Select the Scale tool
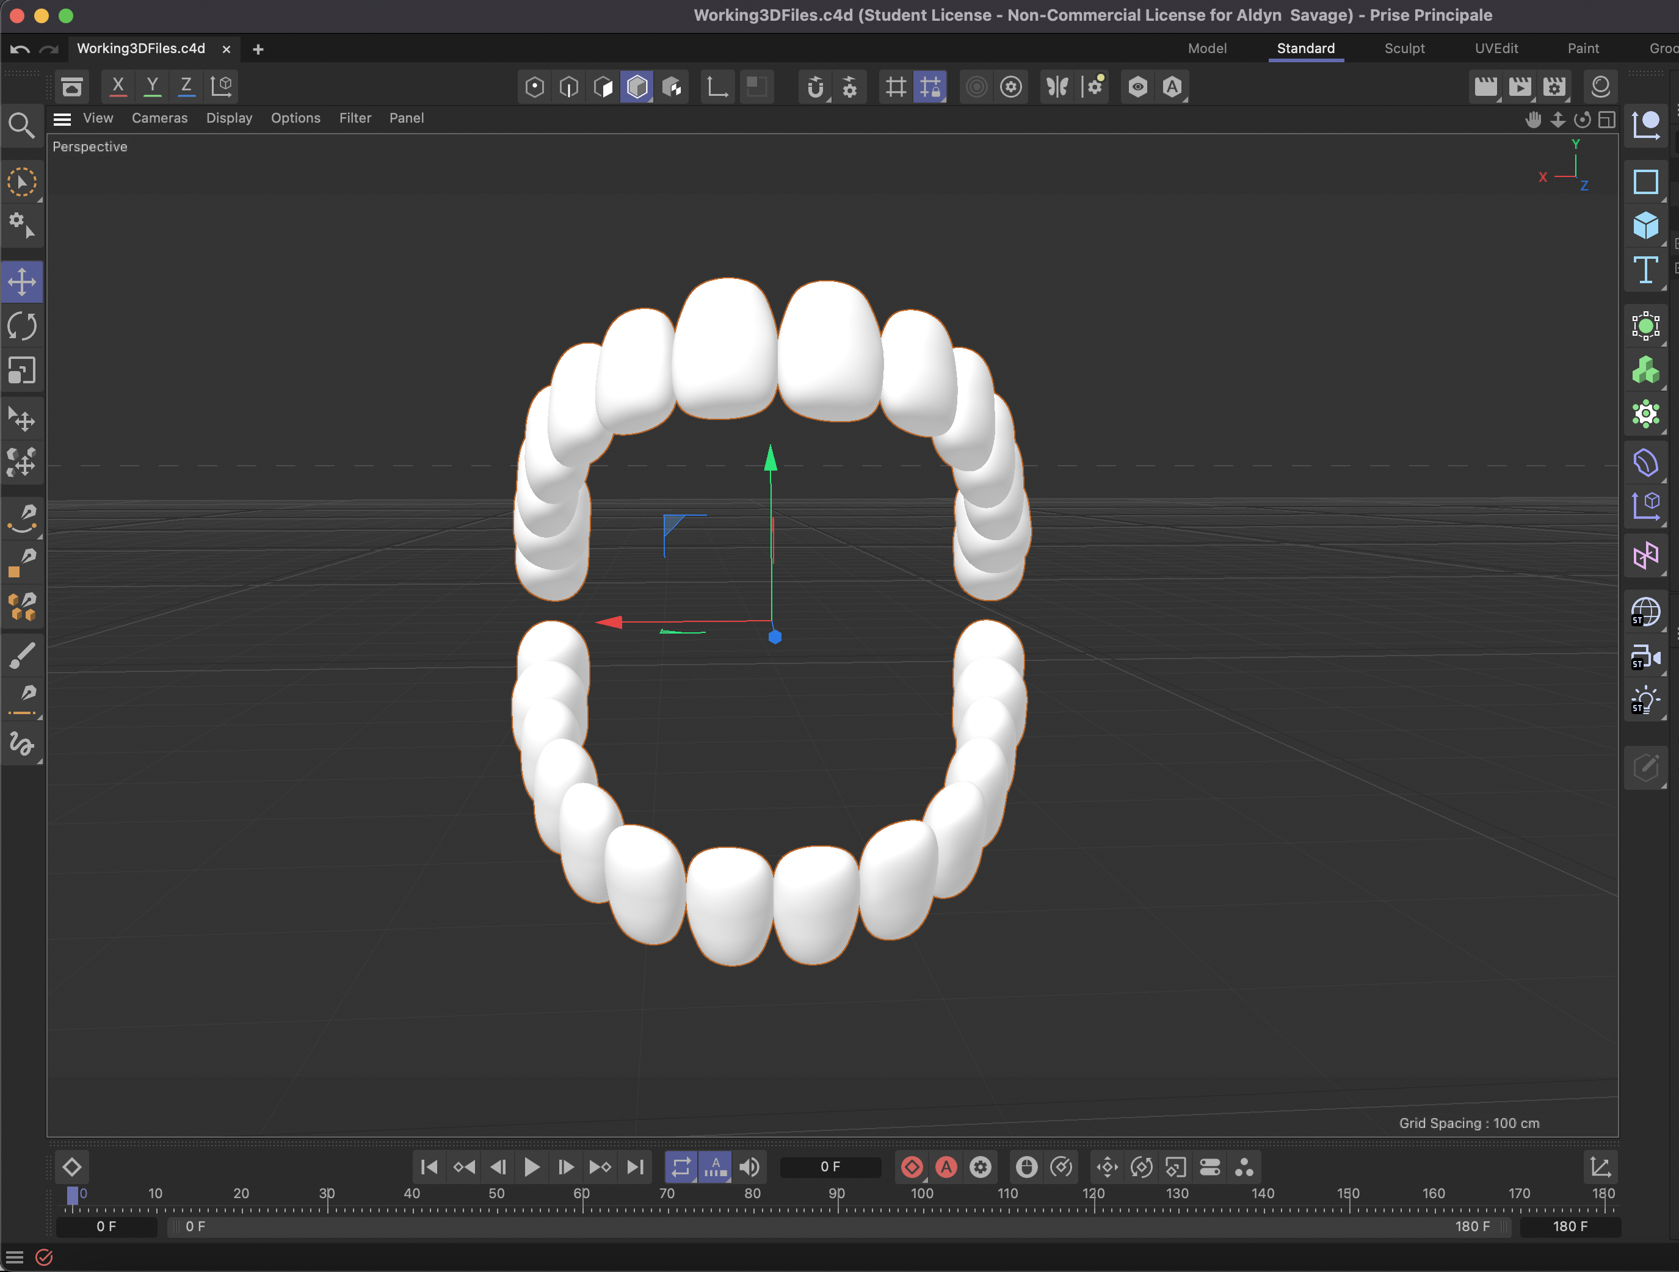Image resolution: width=1679 pixels, height=1272 pixels. [x=22, y=371]
